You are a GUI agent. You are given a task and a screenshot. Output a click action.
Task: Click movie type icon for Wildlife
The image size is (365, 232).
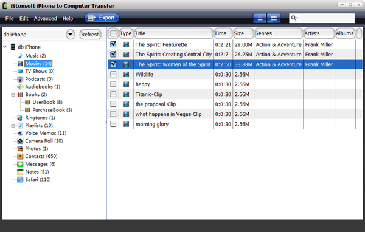click(126, 74)
